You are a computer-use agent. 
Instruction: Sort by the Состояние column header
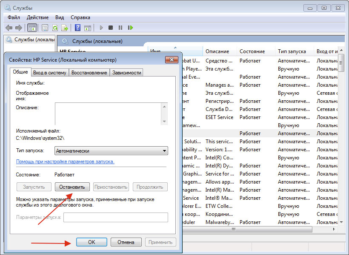(x=256, y=51)
